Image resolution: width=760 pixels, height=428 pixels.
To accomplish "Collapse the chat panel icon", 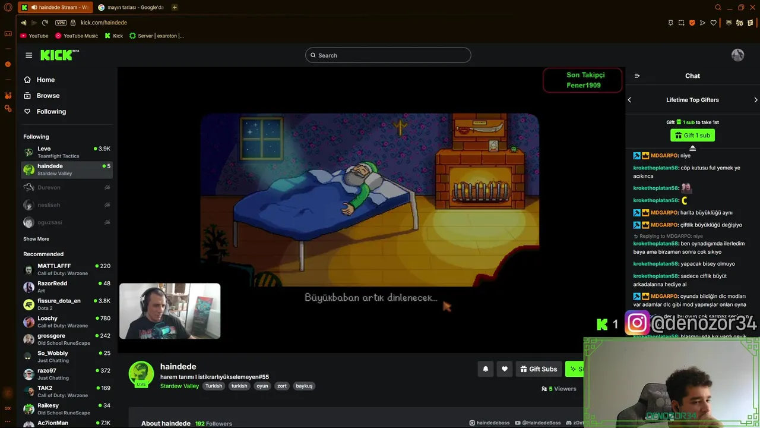I will (x=637, y=75).
